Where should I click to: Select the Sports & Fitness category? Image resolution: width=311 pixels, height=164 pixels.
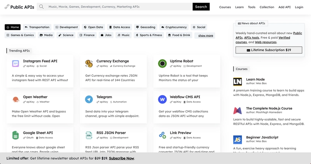pos(149,35)
